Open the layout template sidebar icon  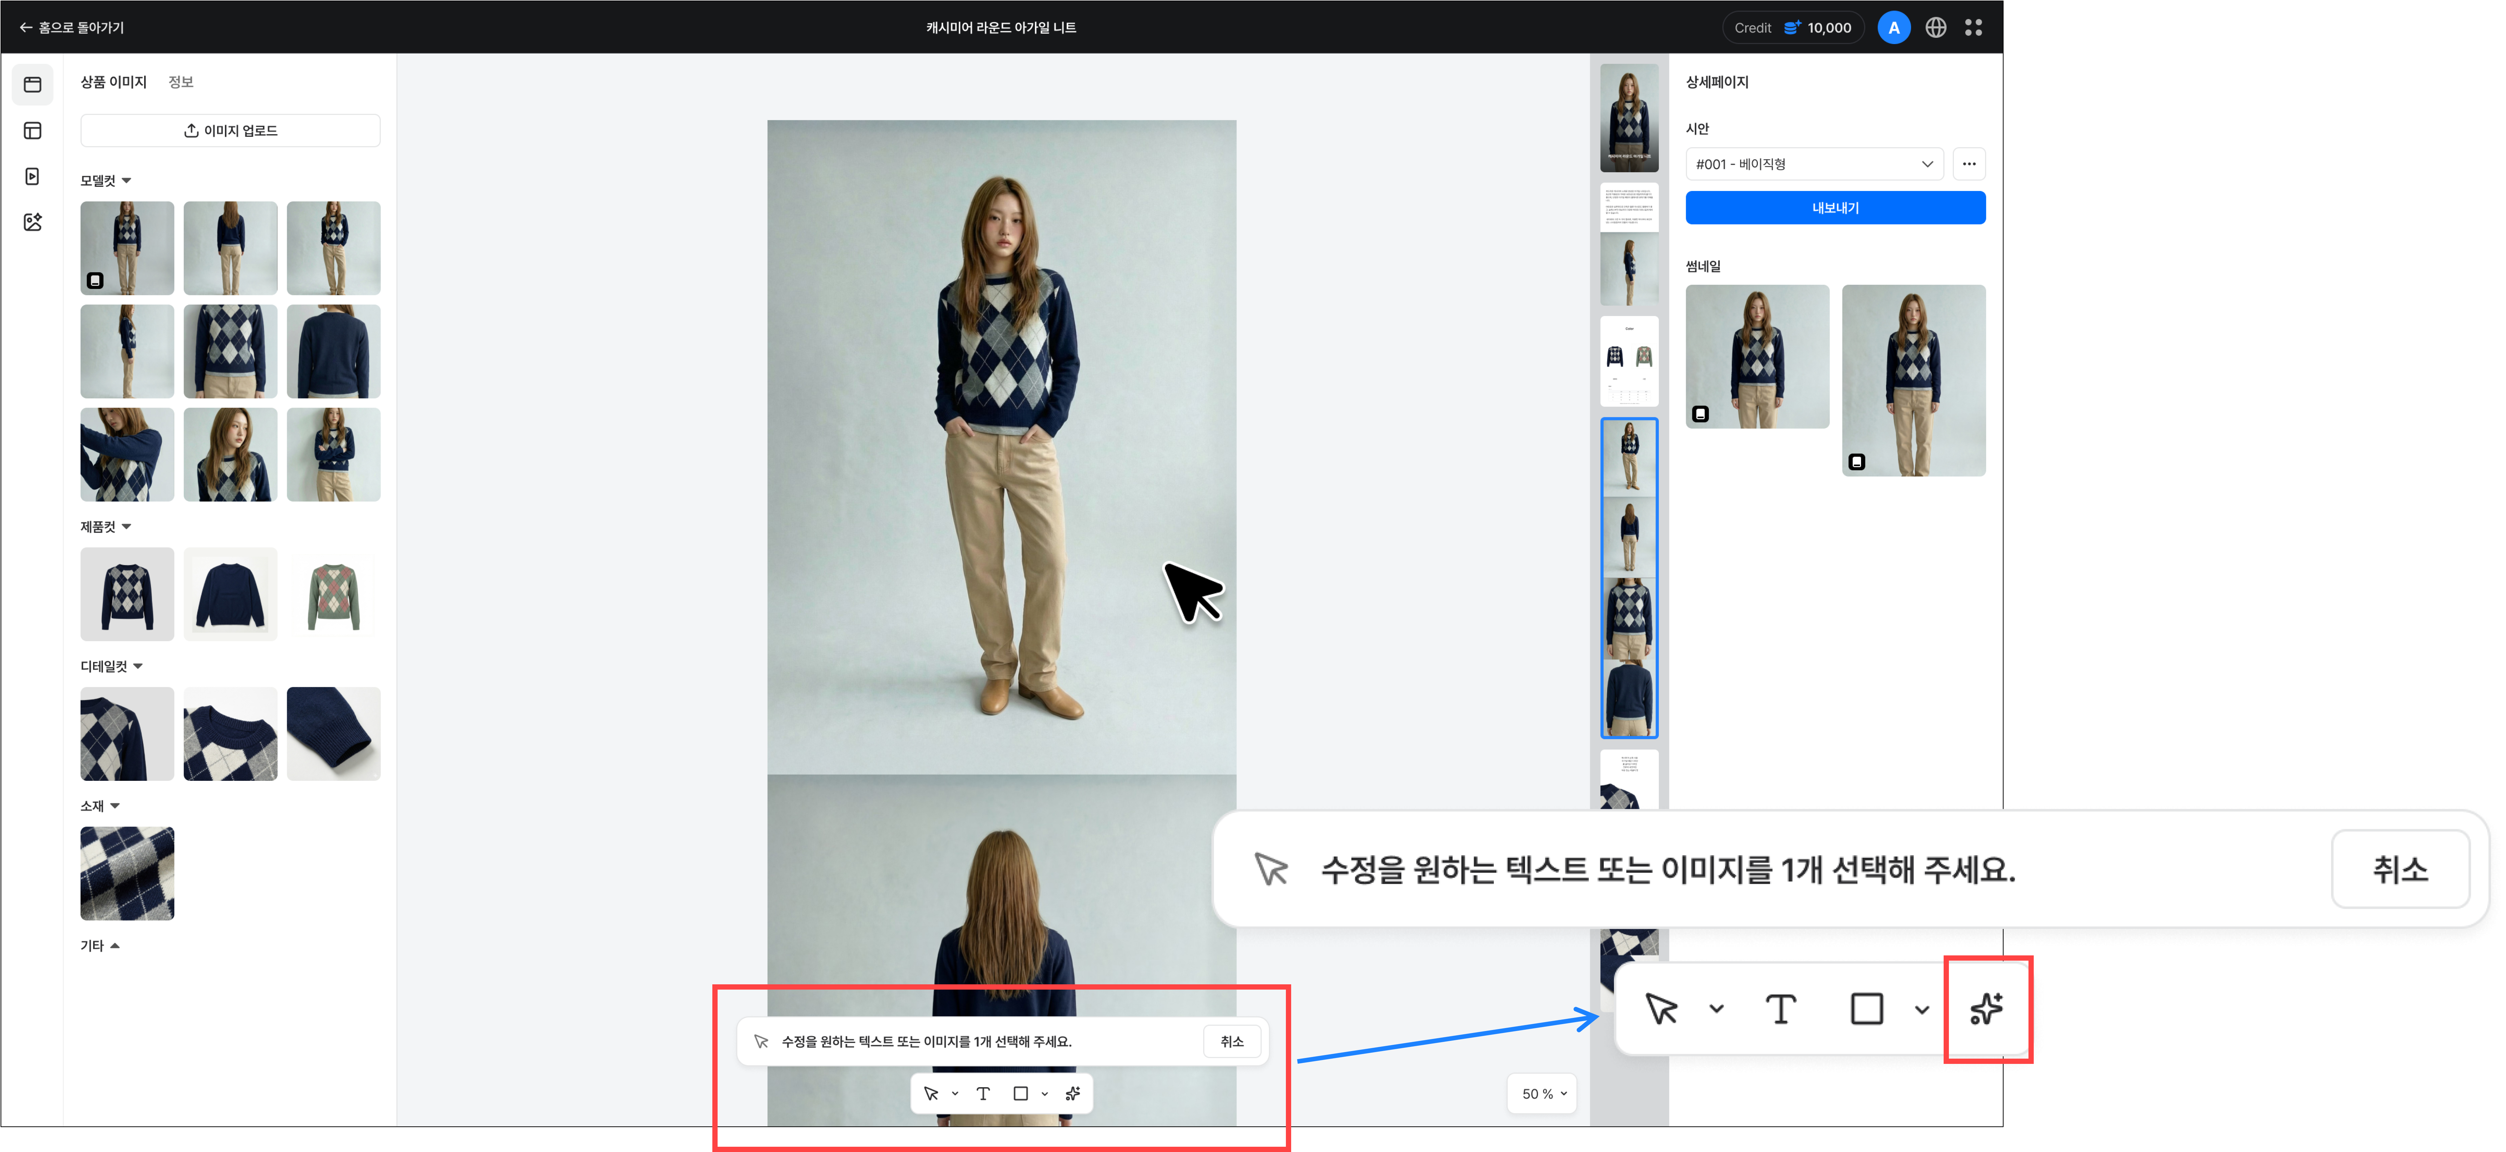(x=32, y=130)
